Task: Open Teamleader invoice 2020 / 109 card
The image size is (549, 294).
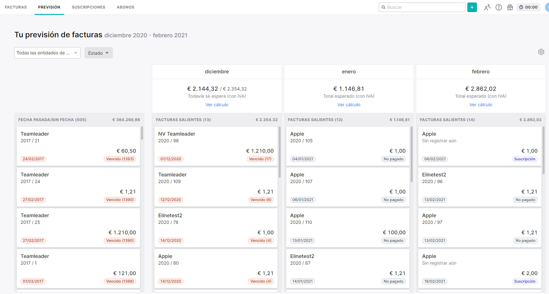Action: click(216, 187)
